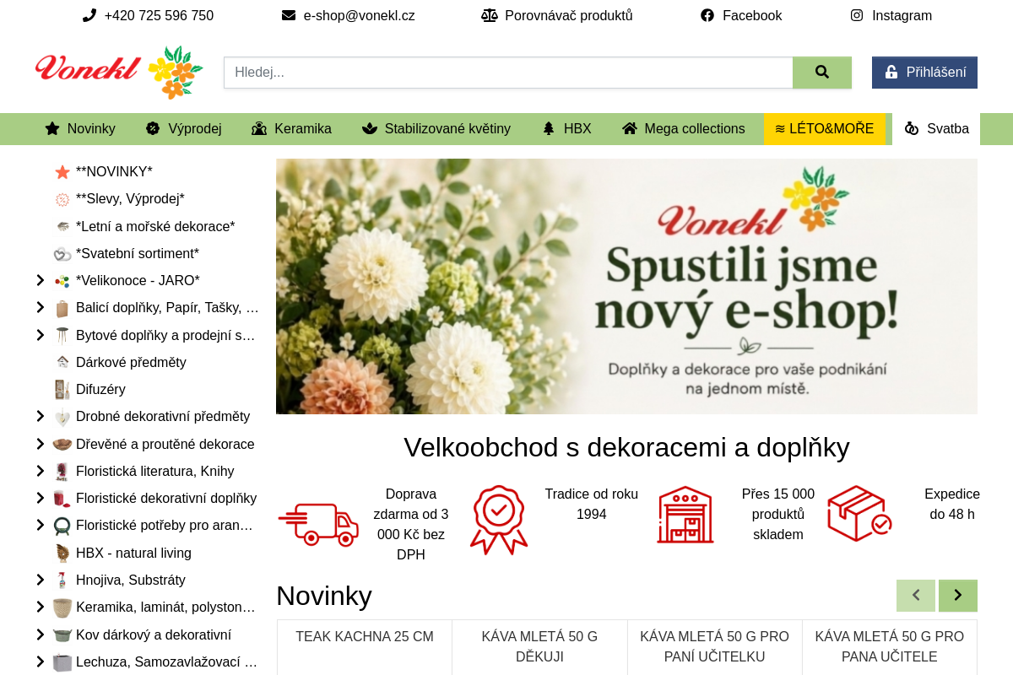Expand Drobné dekorativní předměty category

[x=40, y=416]
